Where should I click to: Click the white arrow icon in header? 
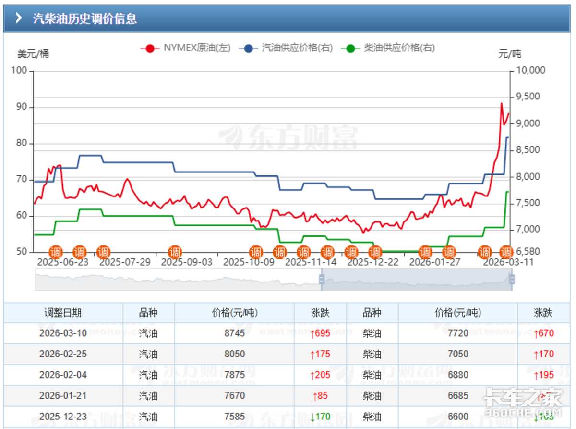(x=19, y=18)
